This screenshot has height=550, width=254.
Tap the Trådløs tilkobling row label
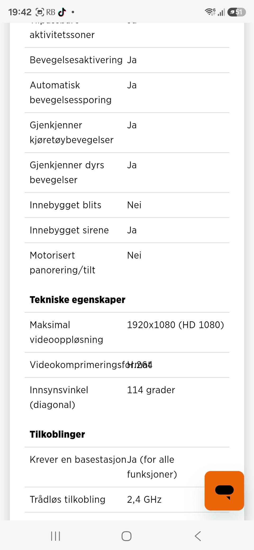(x=67, y=499)
